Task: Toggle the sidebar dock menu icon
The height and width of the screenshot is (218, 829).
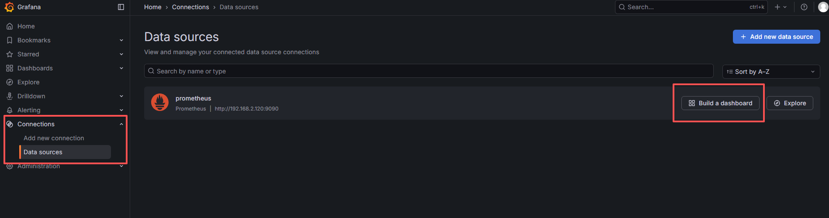Action: point(121,7)
